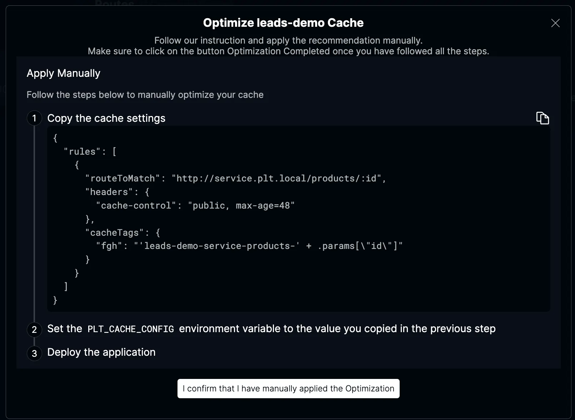Click the Apply Manually heading

click(64, 73)
